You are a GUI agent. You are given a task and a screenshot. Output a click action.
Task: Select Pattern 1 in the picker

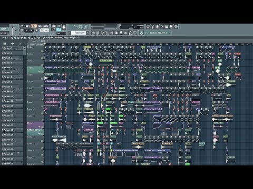point(12,48)
